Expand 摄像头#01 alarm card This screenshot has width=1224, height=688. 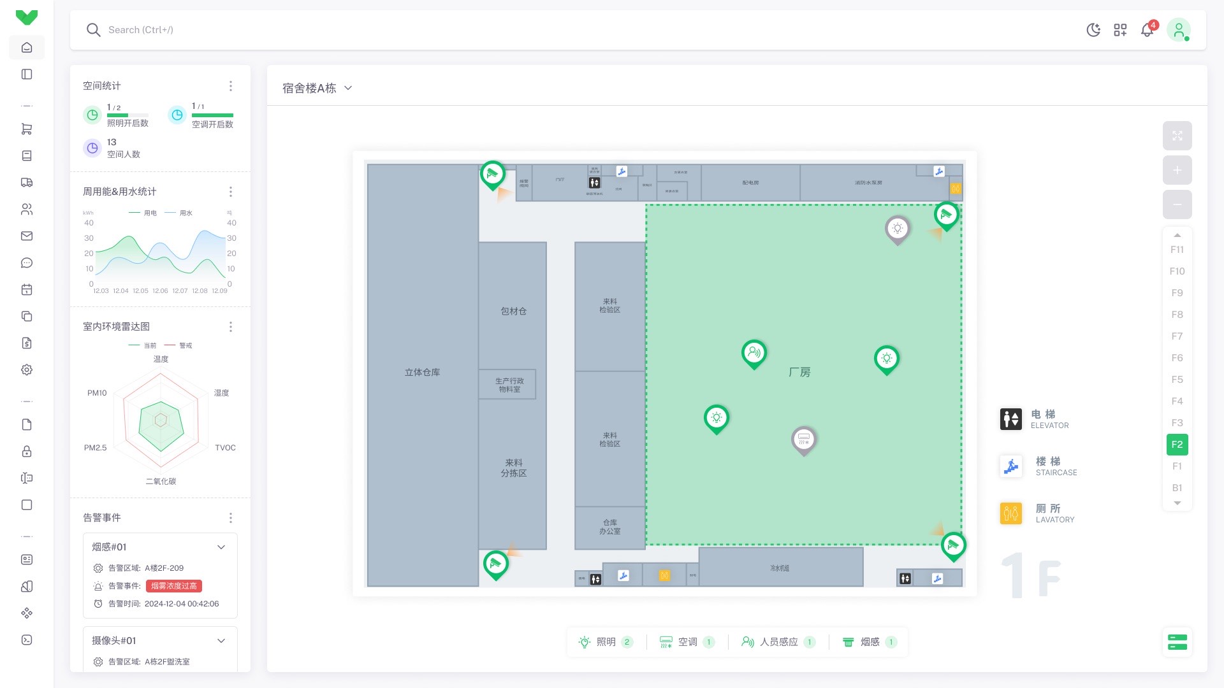pos(221,641)
